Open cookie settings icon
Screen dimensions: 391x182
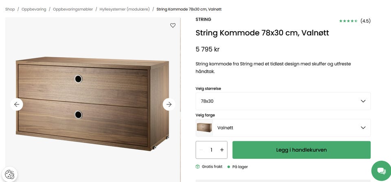10,175
